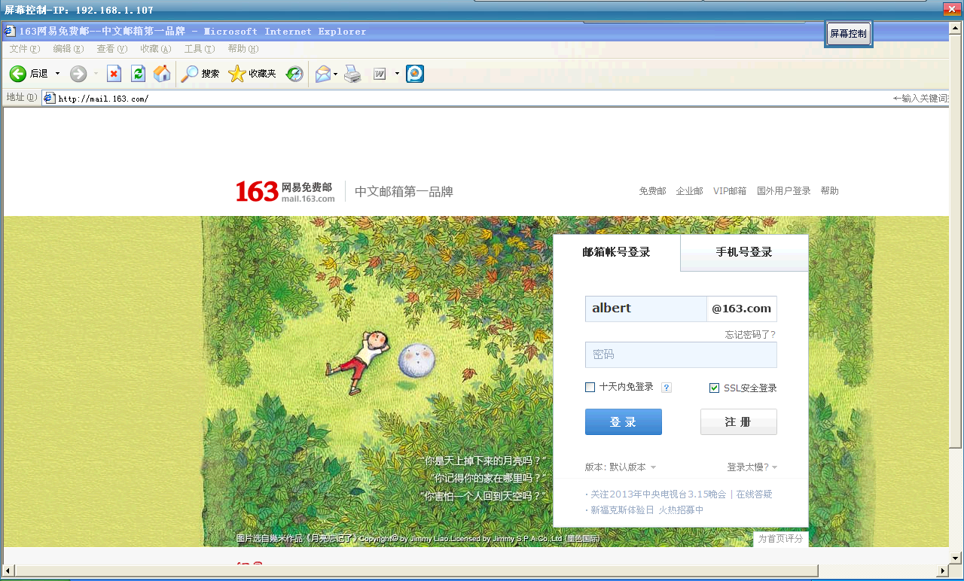
Task: Open the dropdown arrow next to 后退
Action: click(x=57, y=74)
